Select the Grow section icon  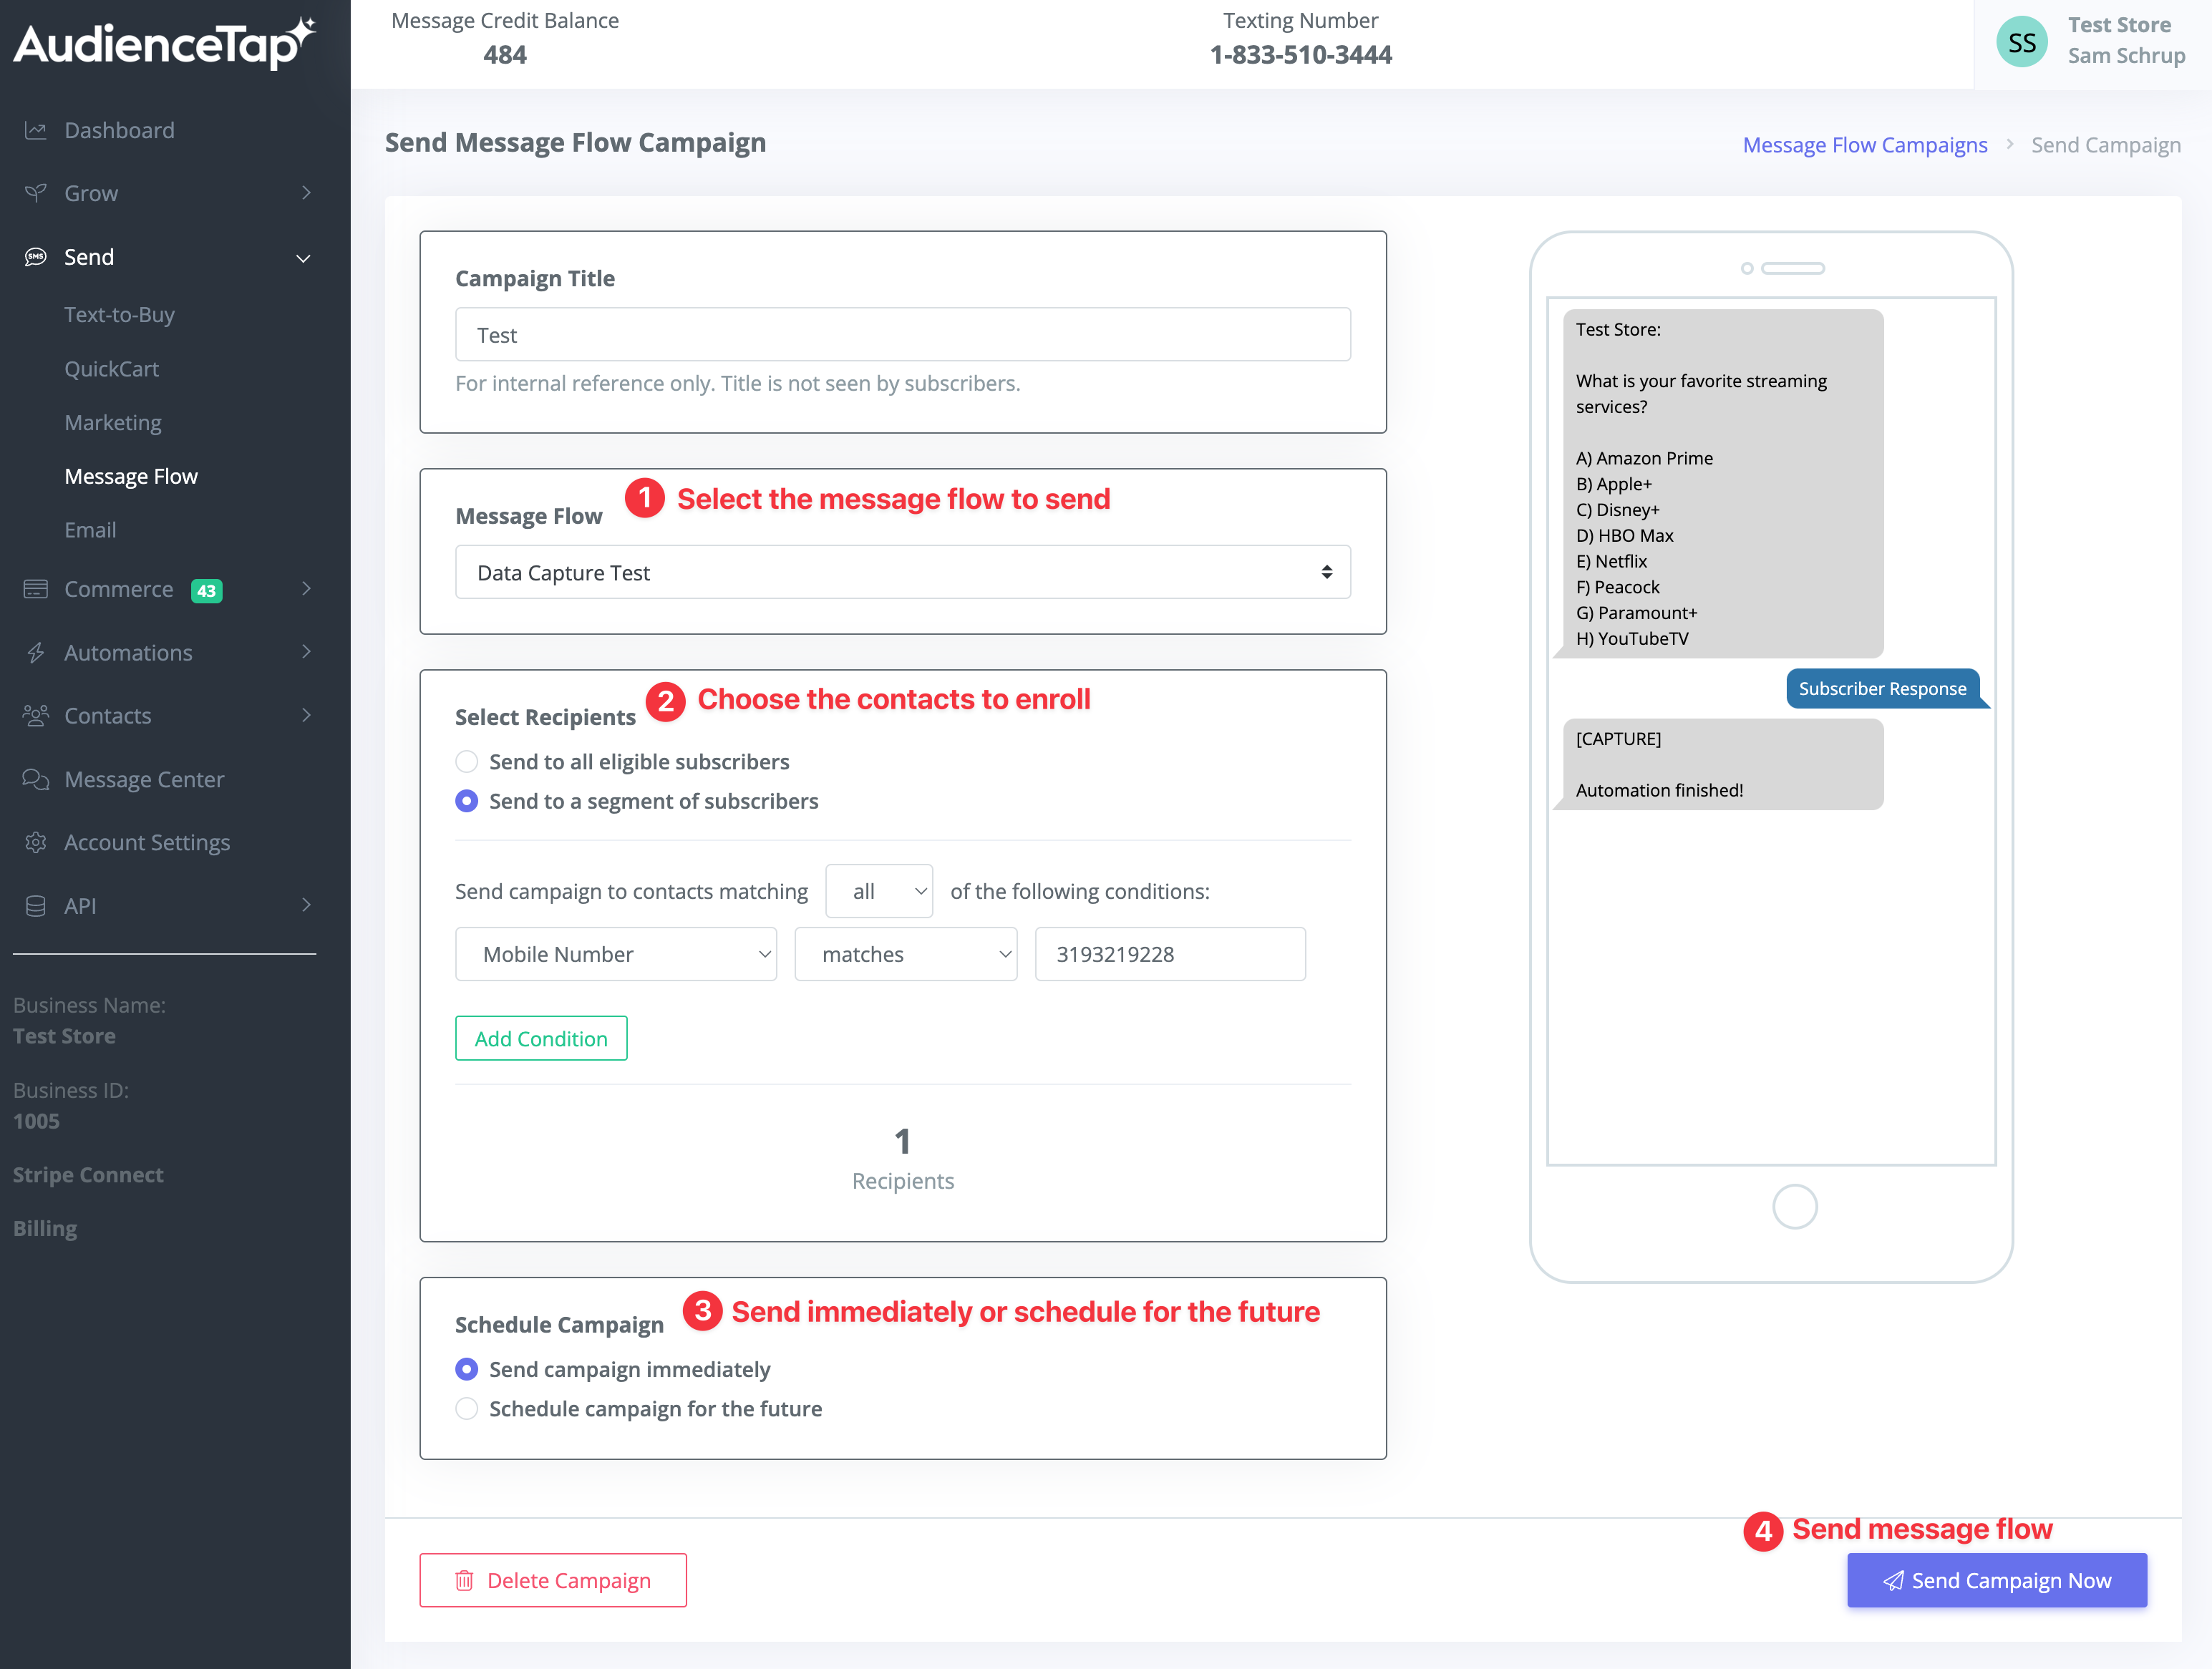click(x=36, y=193)
